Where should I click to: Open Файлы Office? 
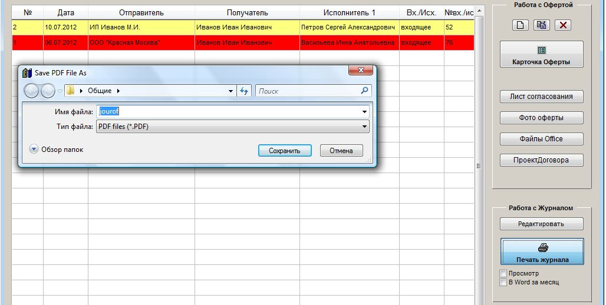[542, 139]
